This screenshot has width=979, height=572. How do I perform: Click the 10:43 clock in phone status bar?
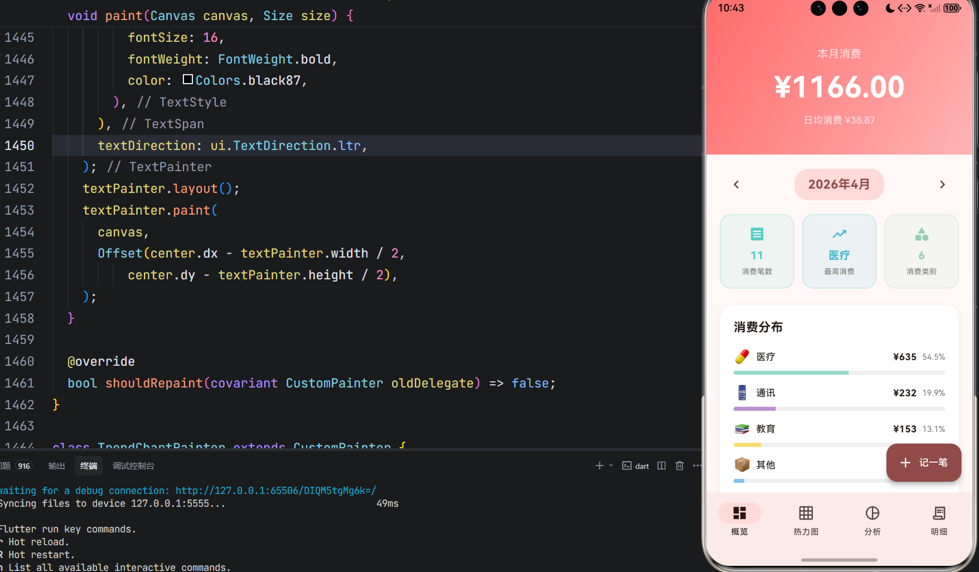(731, 8)
